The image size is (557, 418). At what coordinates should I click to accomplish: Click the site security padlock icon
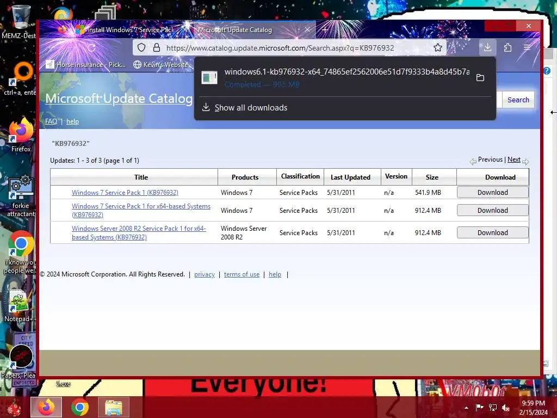(x=156, y=47)
